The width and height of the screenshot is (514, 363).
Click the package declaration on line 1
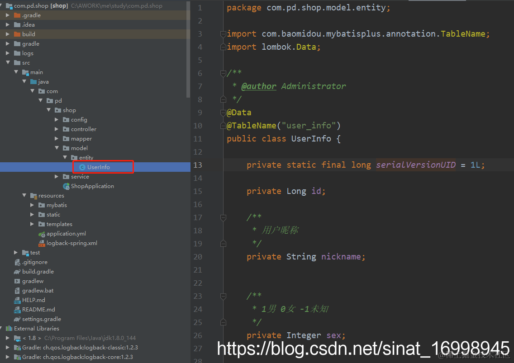coord(309,8)
